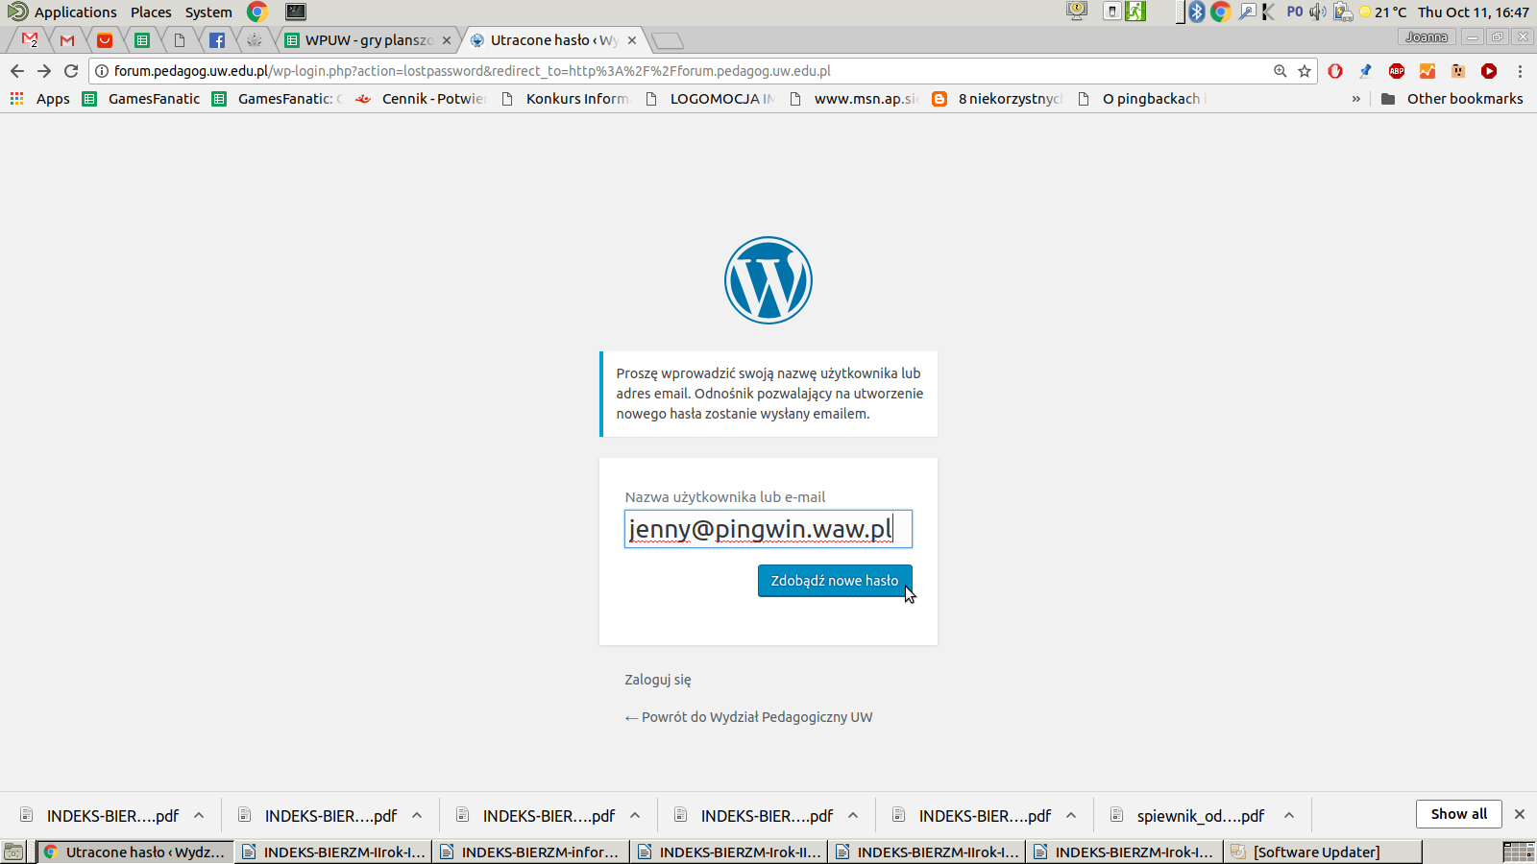Open the orange analytics chart extension
This screenshot has height=864, width=1537.
click(1427, 71)
